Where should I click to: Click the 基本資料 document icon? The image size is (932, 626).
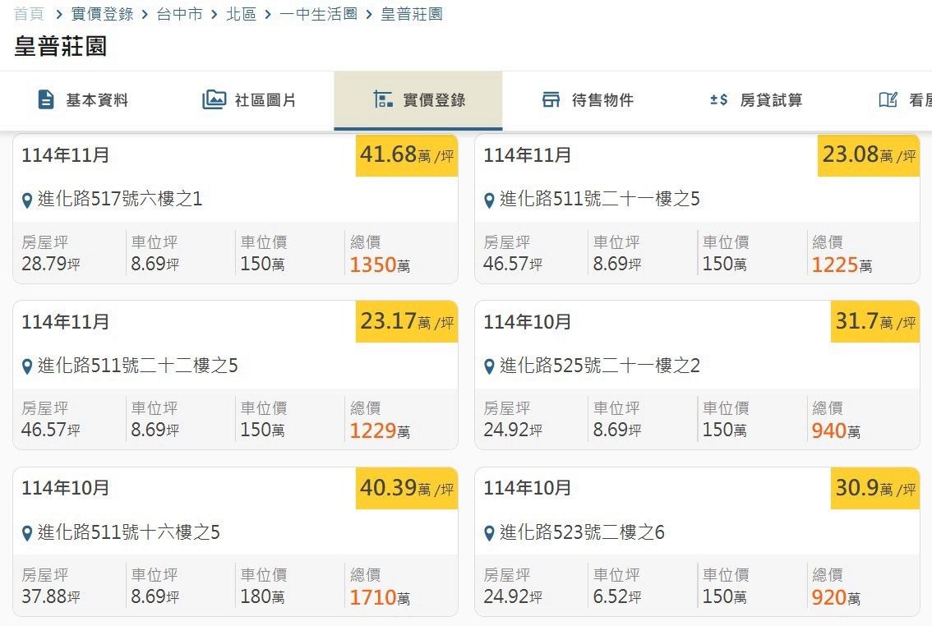pos(46,100)
